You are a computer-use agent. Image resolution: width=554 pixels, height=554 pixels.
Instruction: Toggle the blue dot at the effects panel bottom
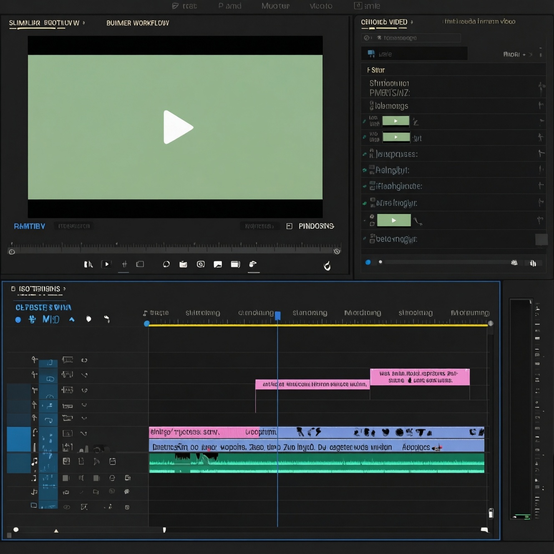[x=368, y=262]
